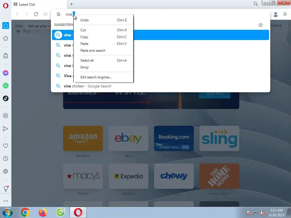This screenshot has width=291, height=218.
Task: Choose Cut from the context menu
Action: tap(103, 30)
